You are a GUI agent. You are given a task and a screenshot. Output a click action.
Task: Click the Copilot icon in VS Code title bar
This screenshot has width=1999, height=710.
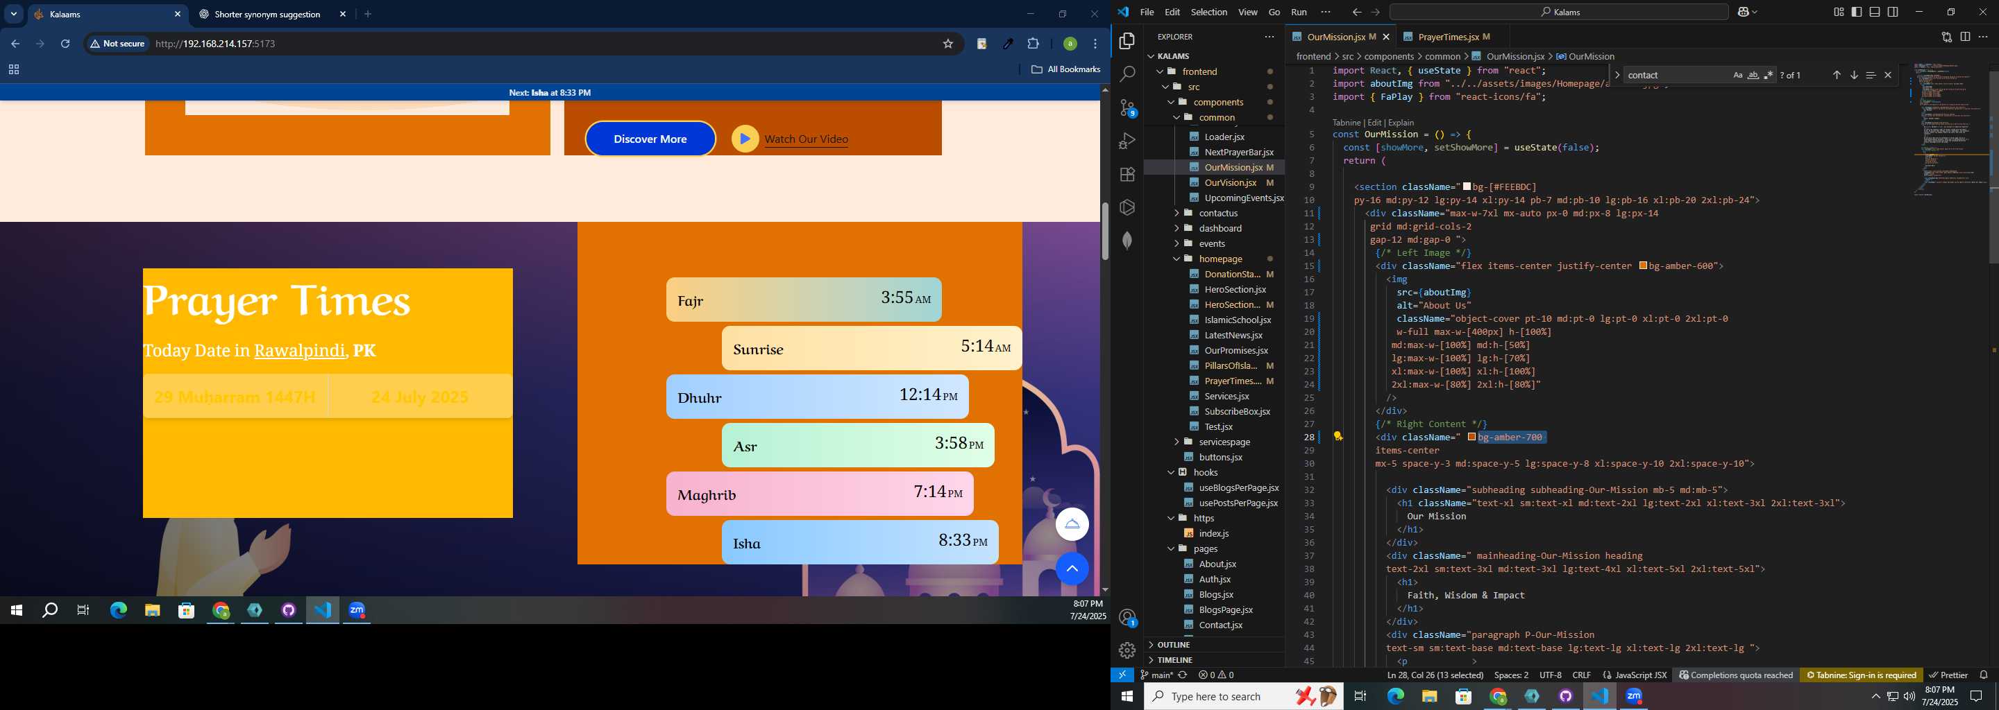pos(1743,12)
